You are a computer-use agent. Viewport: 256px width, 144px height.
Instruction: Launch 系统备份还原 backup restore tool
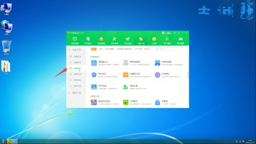pos(105,102)
